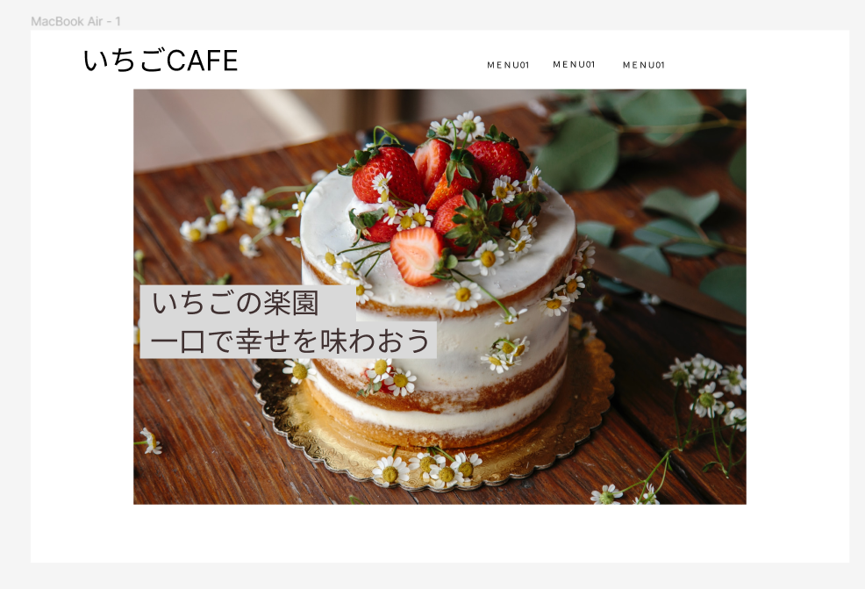
Task: Click the white header space between logo and menus
Action: coord(361,61)
